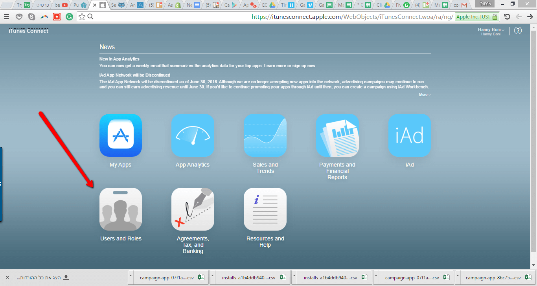Screen dimensions: 537x286
Task: Click the rainbow arc extension icon
Action: [x=44, y=17]
